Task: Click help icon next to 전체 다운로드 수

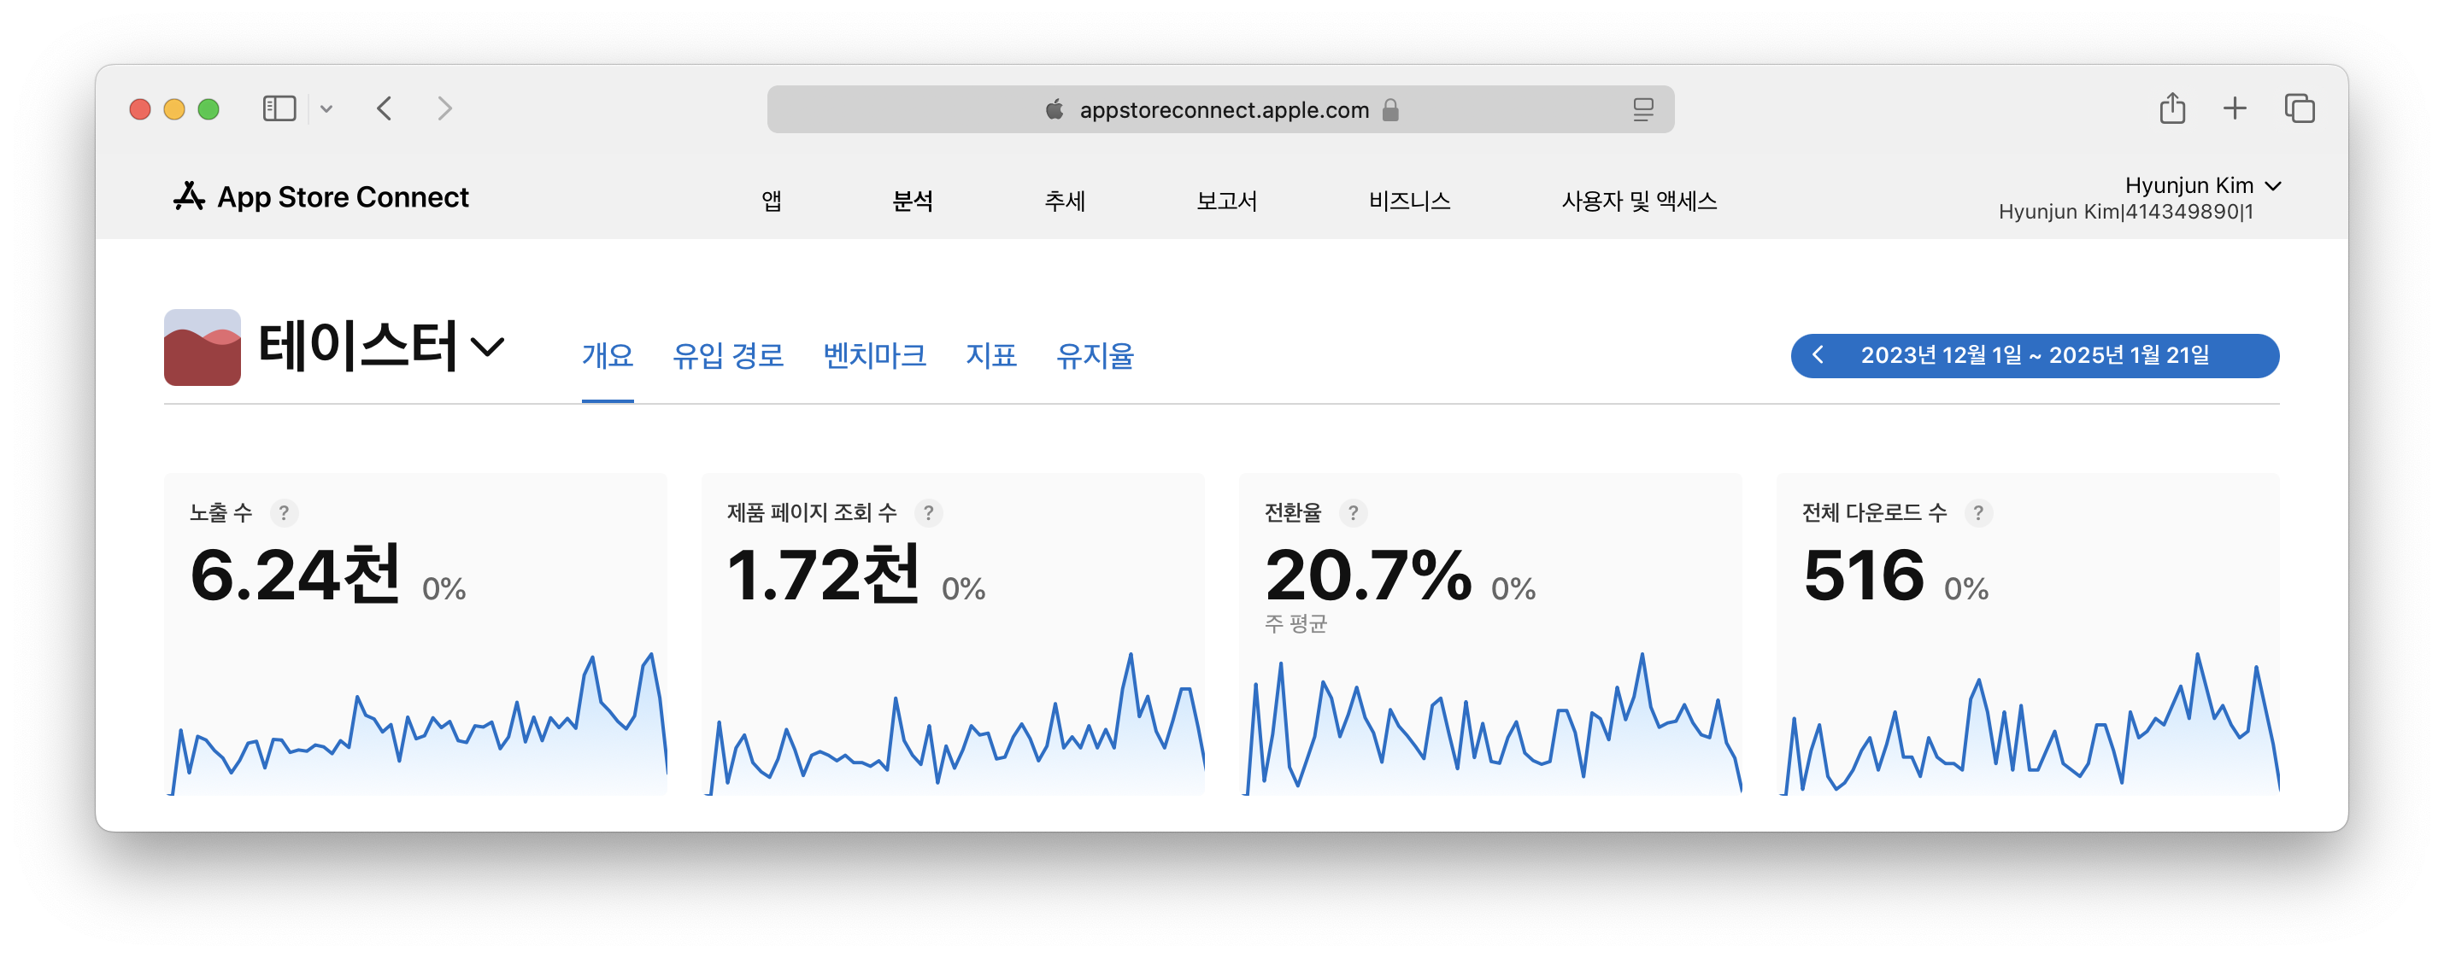Action: [1977, 512]
